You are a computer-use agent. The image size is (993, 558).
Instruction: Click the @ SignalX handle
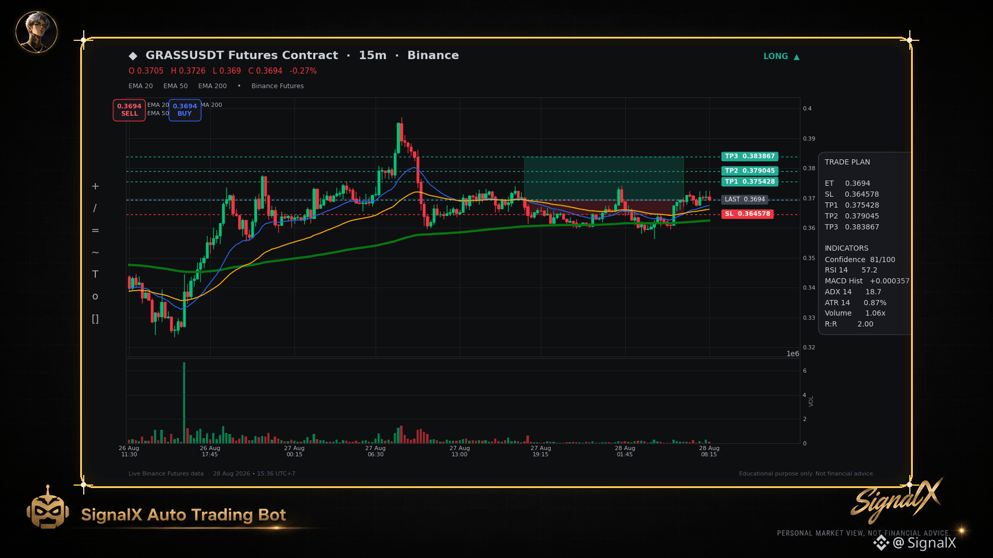click(925, 543)
